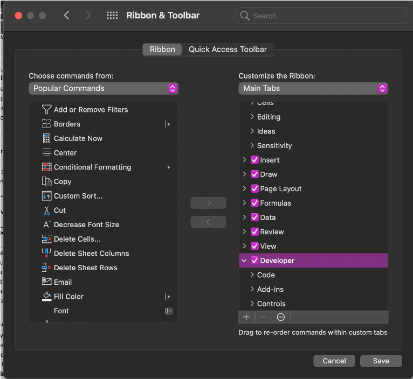Click the Fill Color paint bucket icon

coord(46,297)
